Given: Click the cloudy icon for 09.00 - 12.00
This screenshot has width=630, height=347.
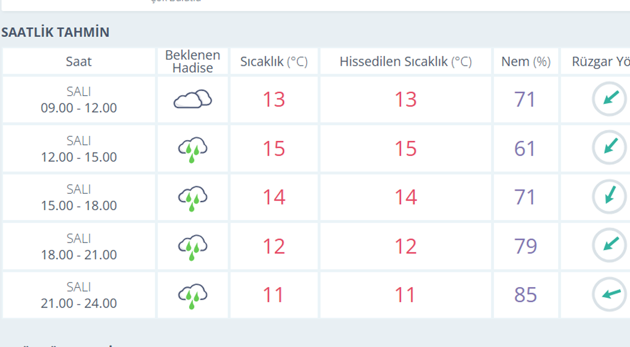Looking at the screenshot, I should (192, 100).
